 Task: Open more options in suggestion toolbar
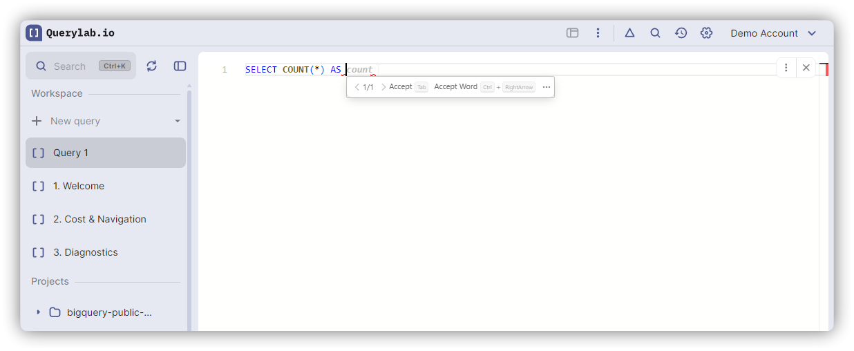[547, 87]
